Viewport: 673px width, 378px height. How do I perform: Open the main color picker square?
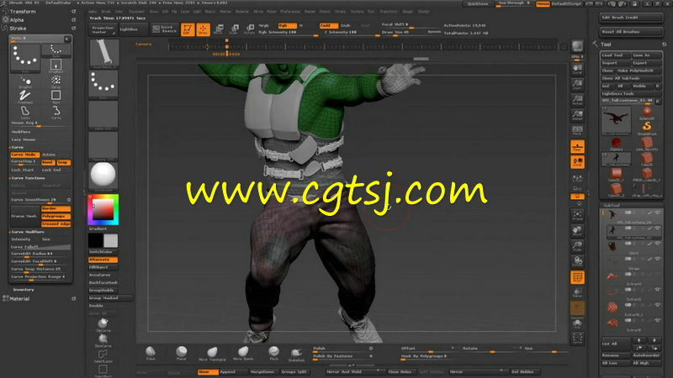pyautogui.click(x=103, y=209)
